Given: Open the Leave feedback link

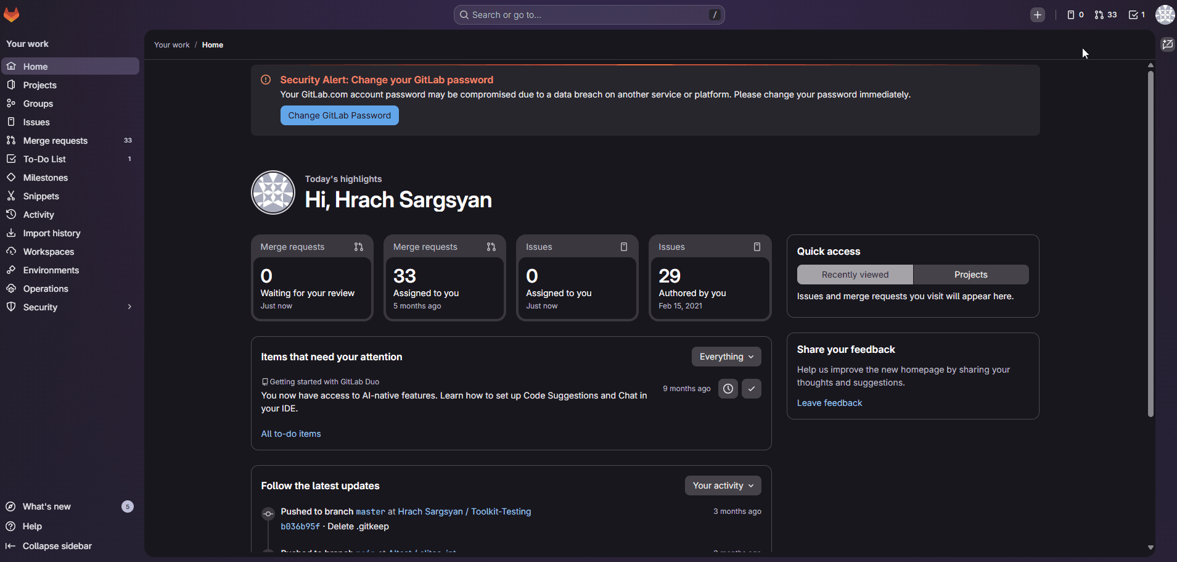Looking at the screenshot, I should click(x=829, y=403).
